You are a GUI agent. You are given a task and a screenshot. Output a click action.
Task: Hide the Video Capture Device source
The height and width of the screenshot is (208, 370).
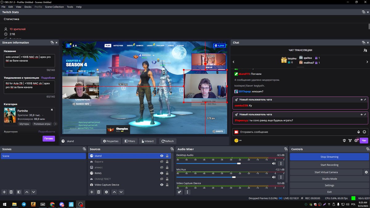(x=162, y=185)
